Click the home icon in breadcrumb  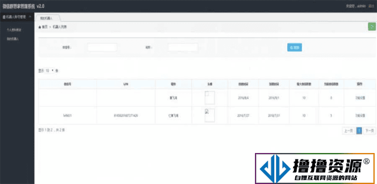pyautogui.click(x=40, y=27)
